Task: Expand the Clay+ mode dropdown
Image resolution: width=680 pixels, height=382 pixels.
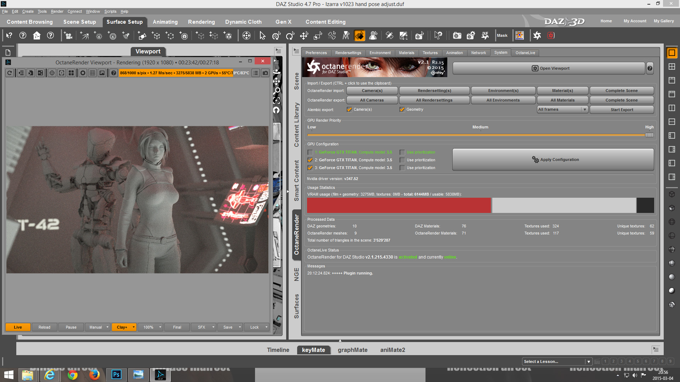Action: [134, 327]
